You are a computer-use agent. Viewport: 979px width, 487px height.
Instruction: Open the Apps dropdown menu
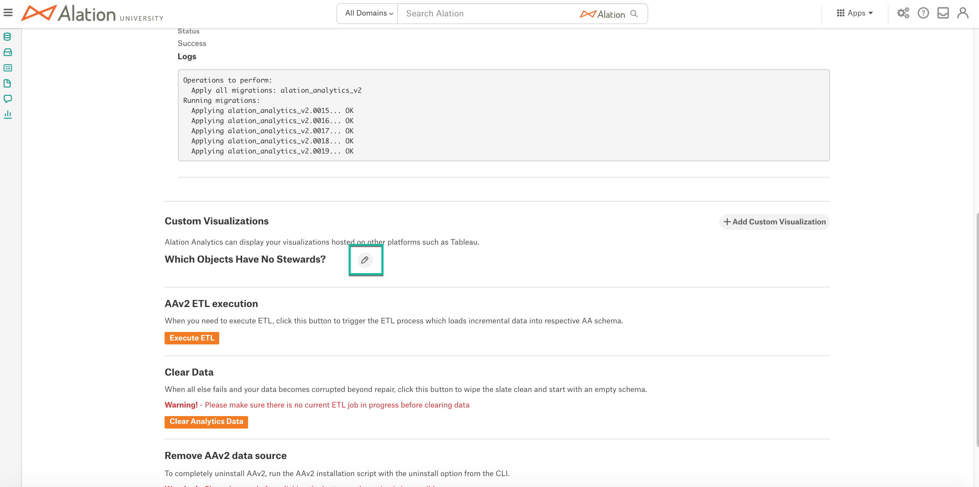click(855, 13)
